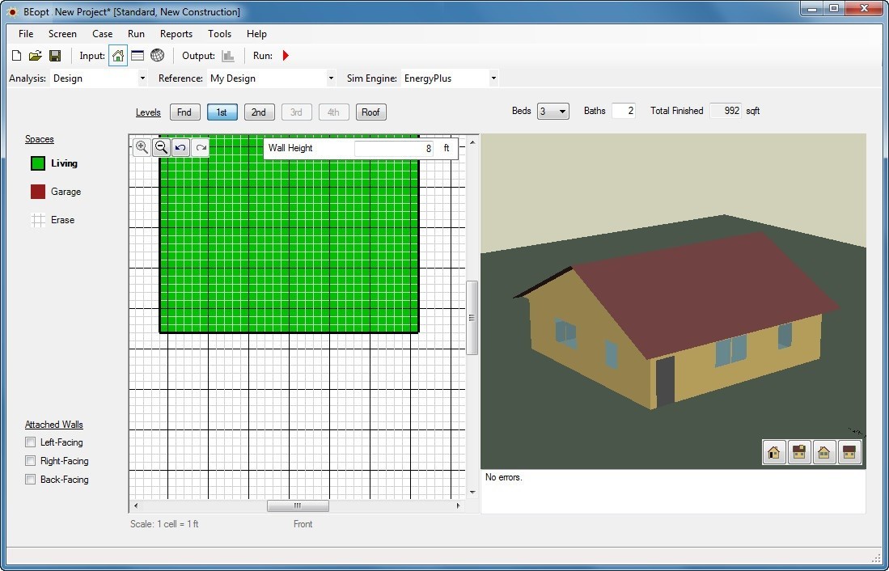
Task: Open the Beds count dropdown
Action: pos(552,111)
